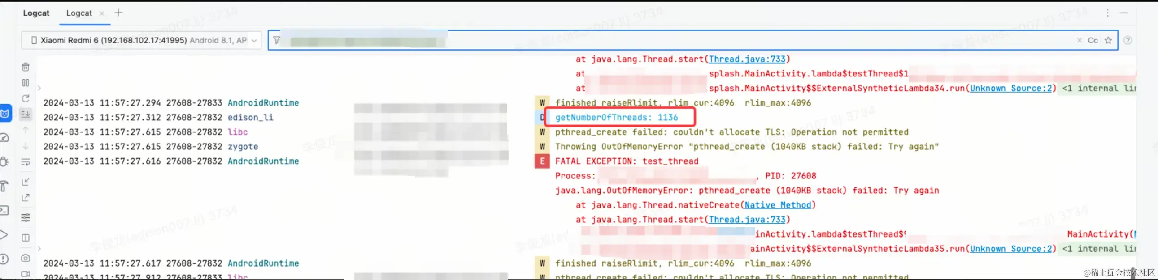Select 'Throwing OutOfMemoryError' warning line

tap(747, 147)
